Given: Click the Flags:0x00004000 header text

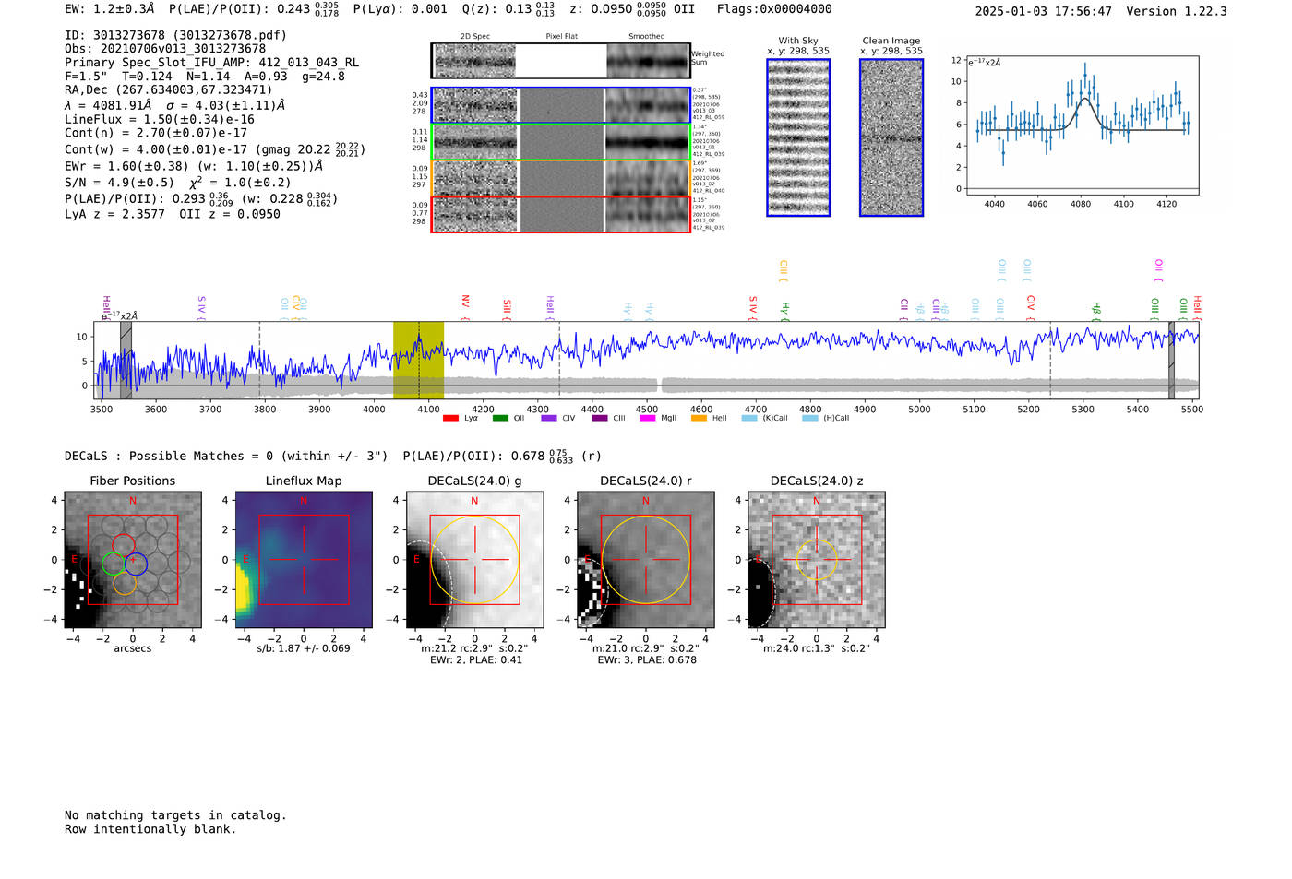Looking at the screenshot, I should [x=774, y=9].
